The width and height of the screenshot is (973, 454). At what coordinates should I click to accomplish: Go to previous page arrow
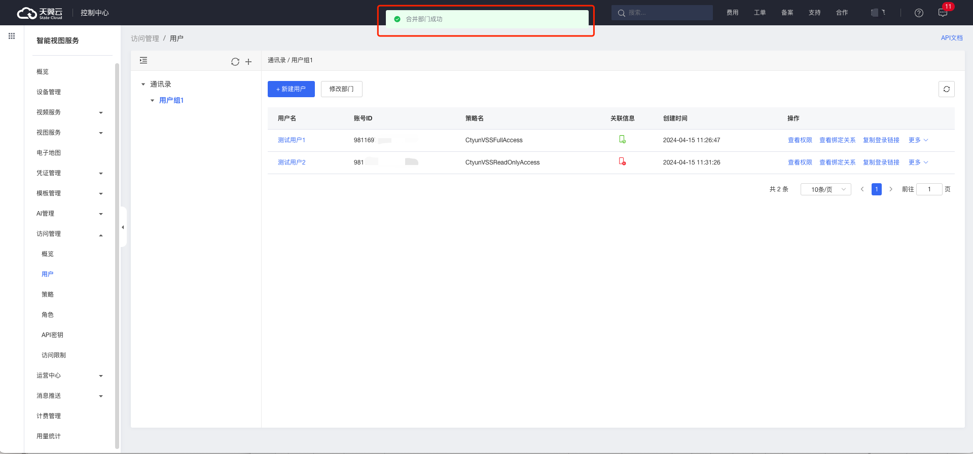(862, 189)
